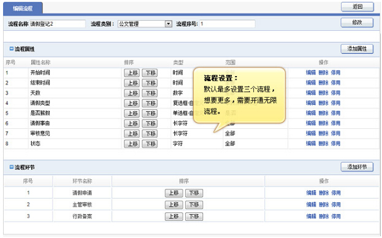The width and height of the screenshot is (382, 238).
Task: Edit the 行政备案 step
Action: pyautogui.click(x=311, y=216)
